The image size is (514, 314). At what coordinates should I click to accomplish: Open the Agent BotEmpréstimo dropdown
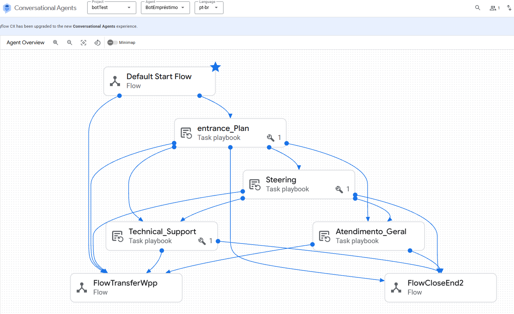pyautogui.click(x=165, y=8)
